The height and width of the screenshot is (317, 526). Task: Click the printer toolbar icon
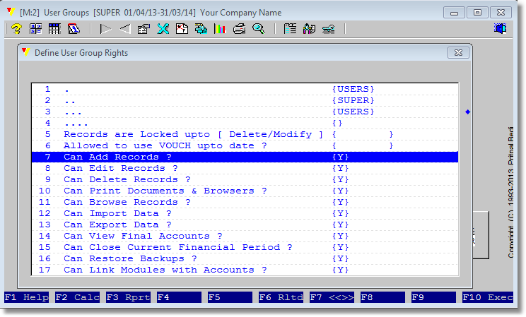click(x=239, y=29)
